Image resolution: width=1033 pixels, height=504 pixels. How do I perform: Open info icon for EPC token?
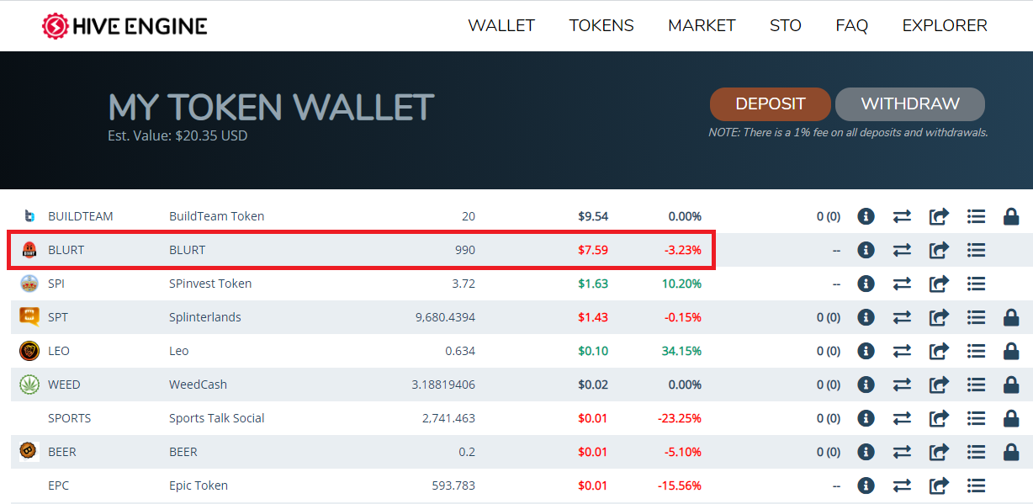tap(866, 485)
